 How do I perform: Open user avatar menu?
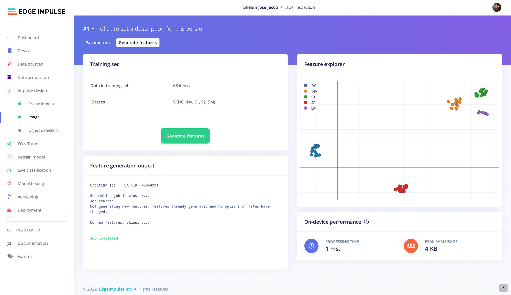[496, 7]
